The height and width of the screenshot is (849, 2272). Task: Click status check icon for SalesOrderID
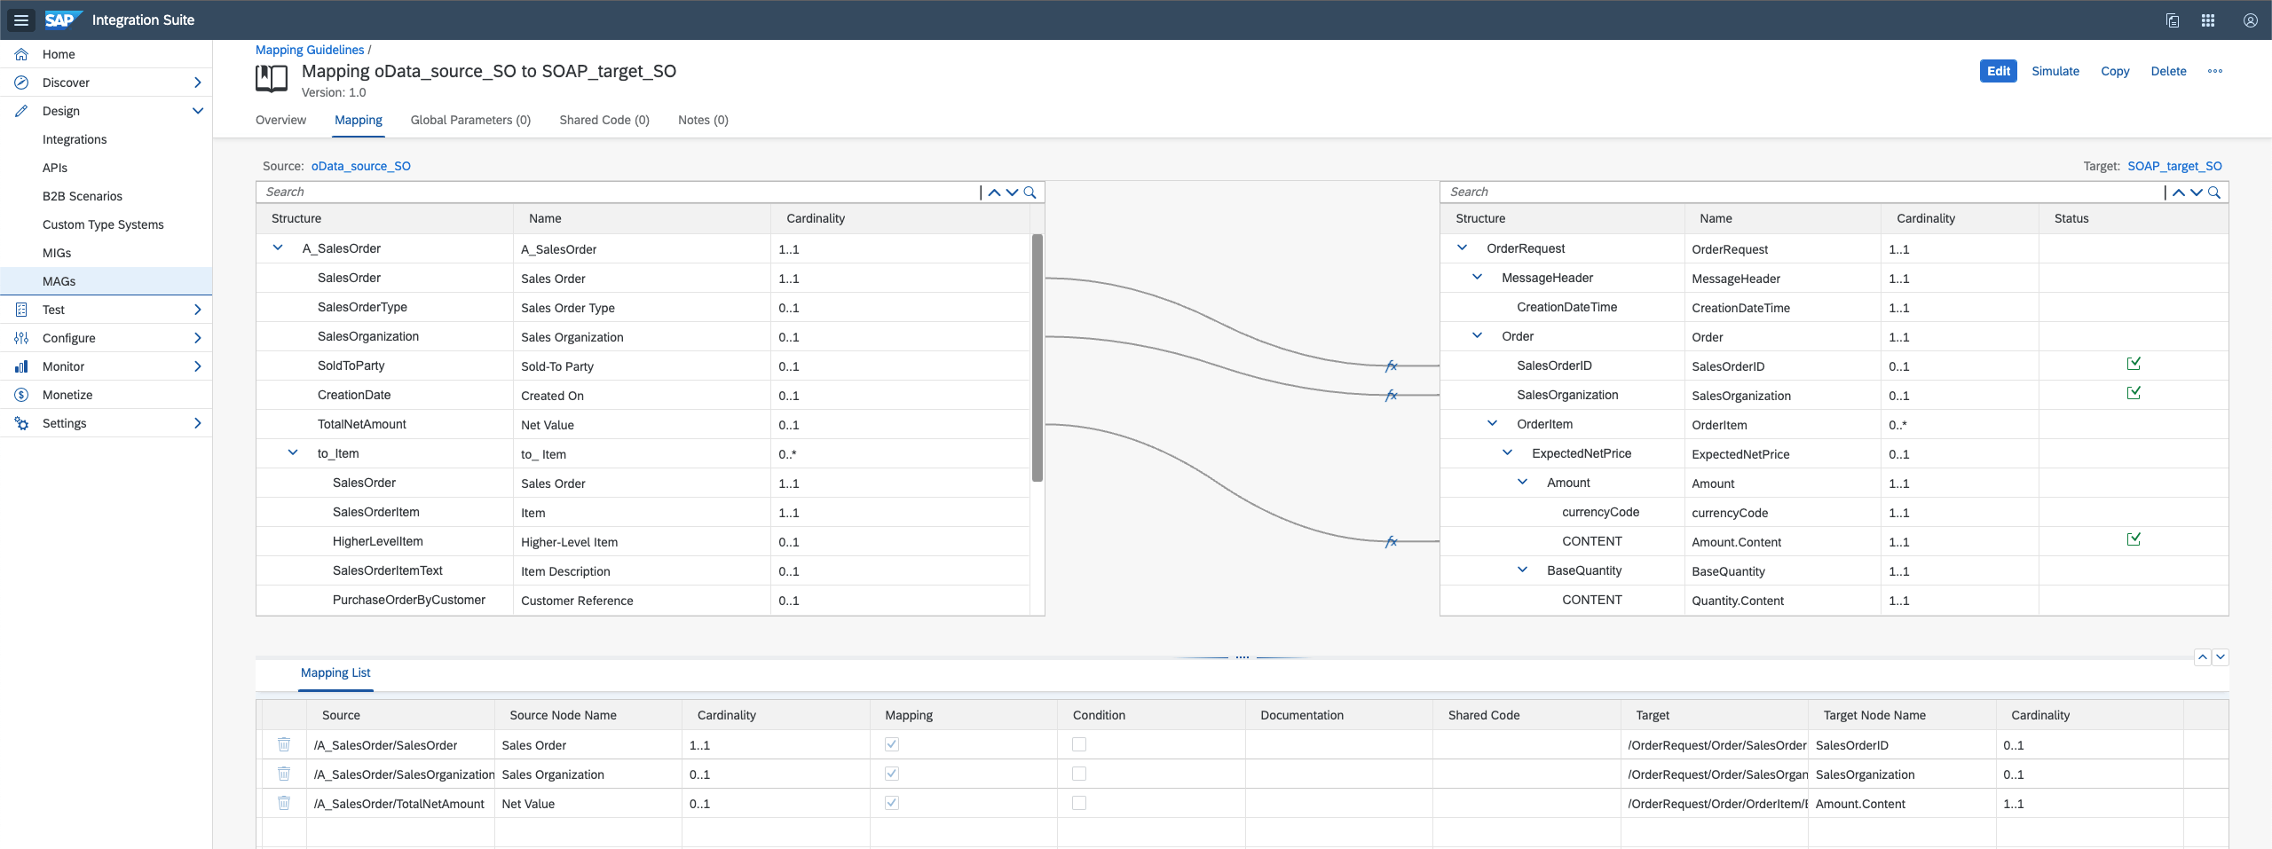click(x=2134, y=364)
